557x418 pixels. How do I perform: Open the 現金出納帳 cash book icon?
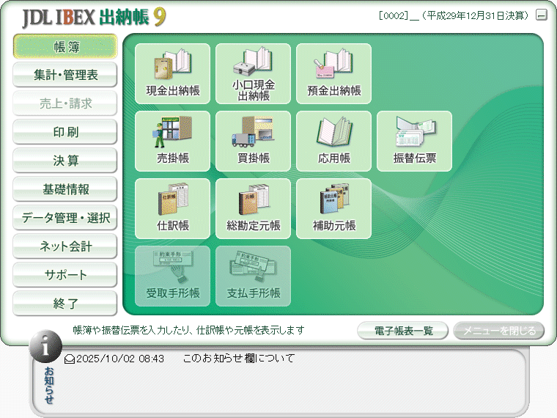tap(173, 74)
